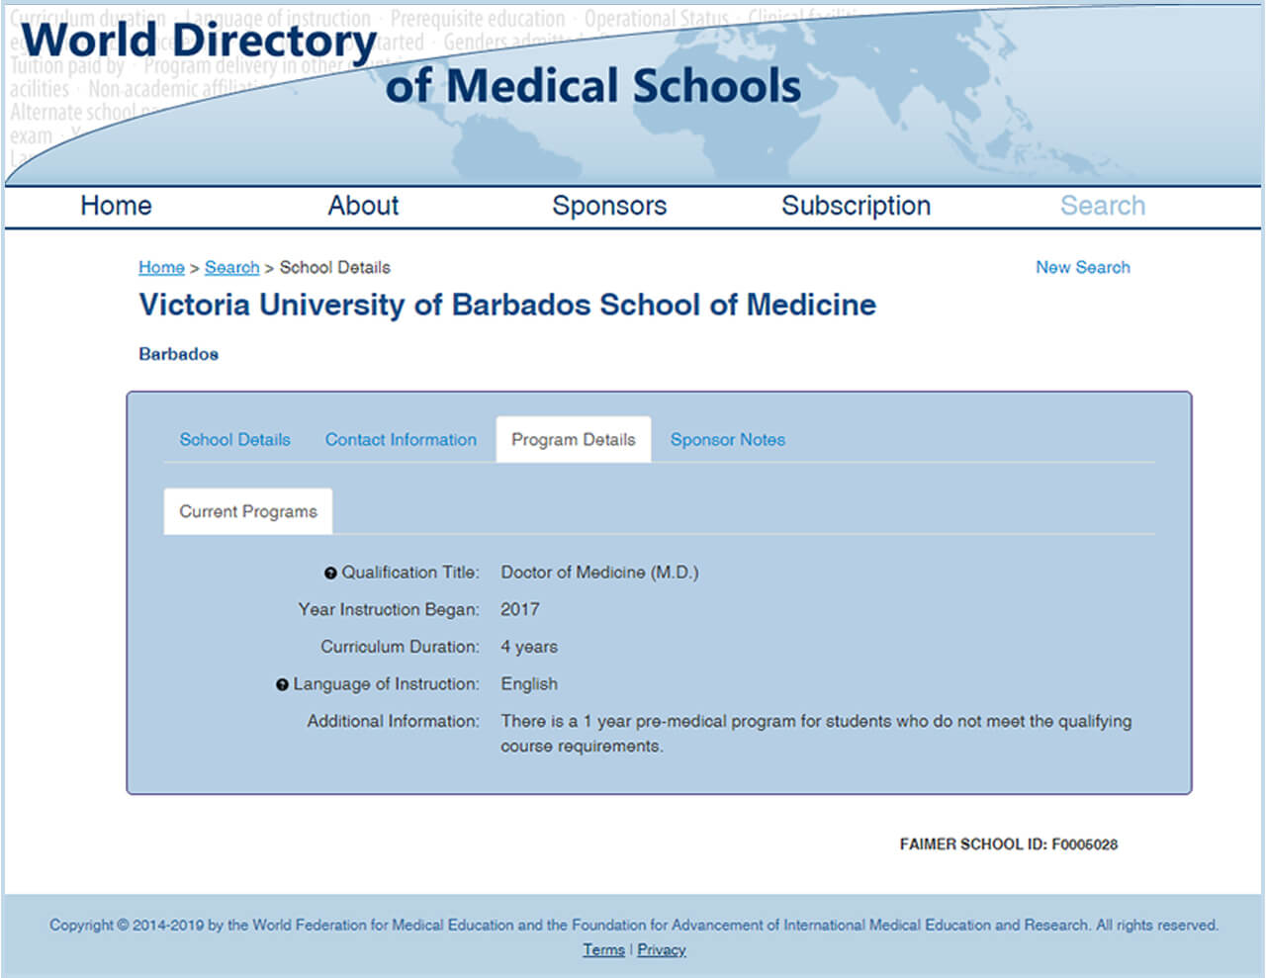Start a New Search
Screen dimensions: 1266x978
tap(1083, 267)
